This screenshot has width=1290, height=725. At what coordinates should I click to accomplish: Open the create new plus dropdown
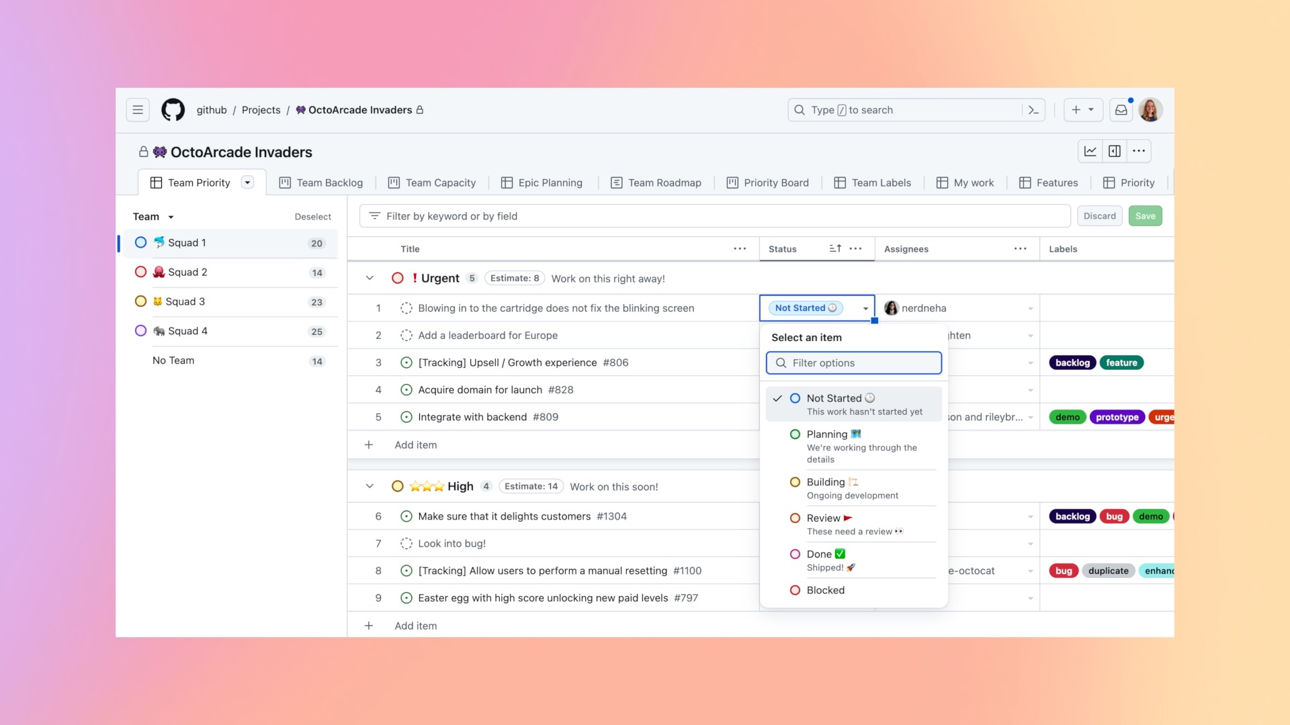[x=1082, y=110]
